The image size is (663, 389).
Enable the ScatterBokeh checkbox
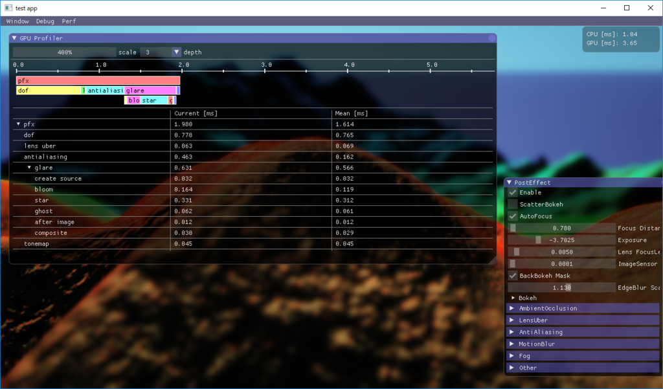(513, 205)
